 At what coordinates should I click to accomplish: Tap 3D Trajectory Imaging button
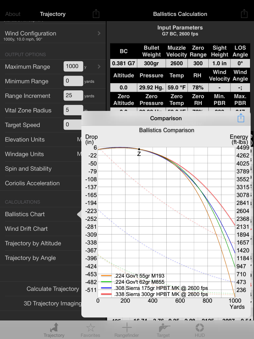coord(53,304)
